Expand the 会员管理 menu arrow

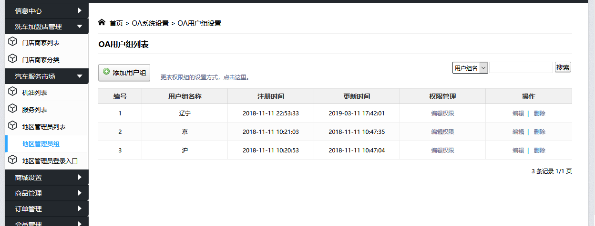[80, 223]
